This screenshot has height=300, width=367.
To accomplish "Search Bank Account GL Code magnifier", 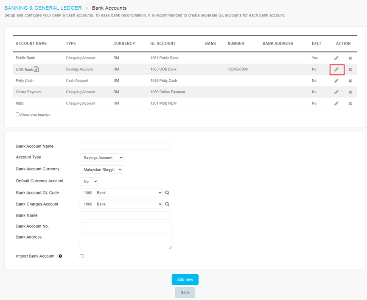I will 167,193.
